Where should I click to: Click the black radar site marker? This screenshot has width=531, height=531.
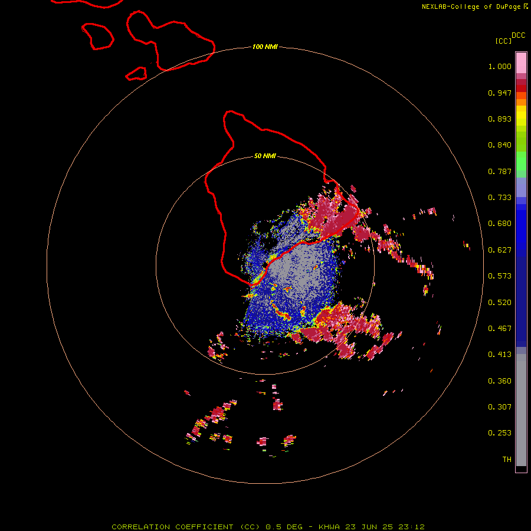(x=265, y=265)
